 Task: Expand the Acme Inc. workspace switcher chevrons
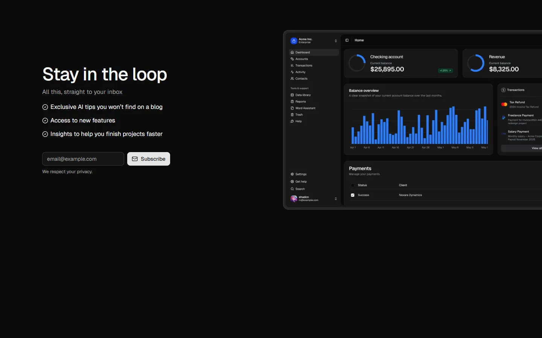click(x=336, y=41)
